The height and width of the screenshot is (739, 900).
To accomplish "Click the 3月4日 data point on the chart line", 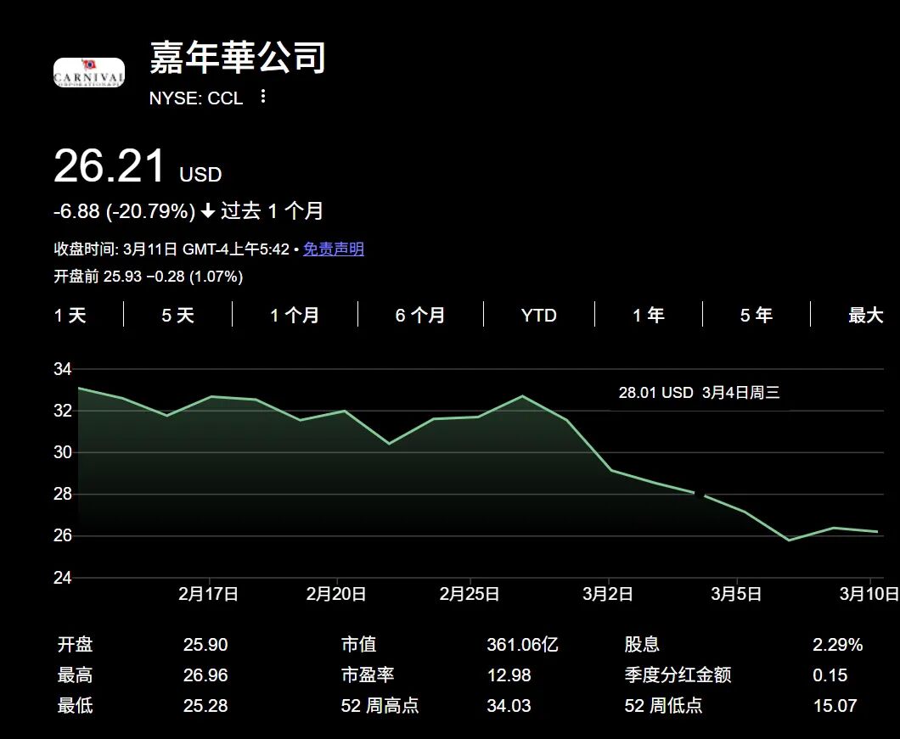I will coord(700,494).
